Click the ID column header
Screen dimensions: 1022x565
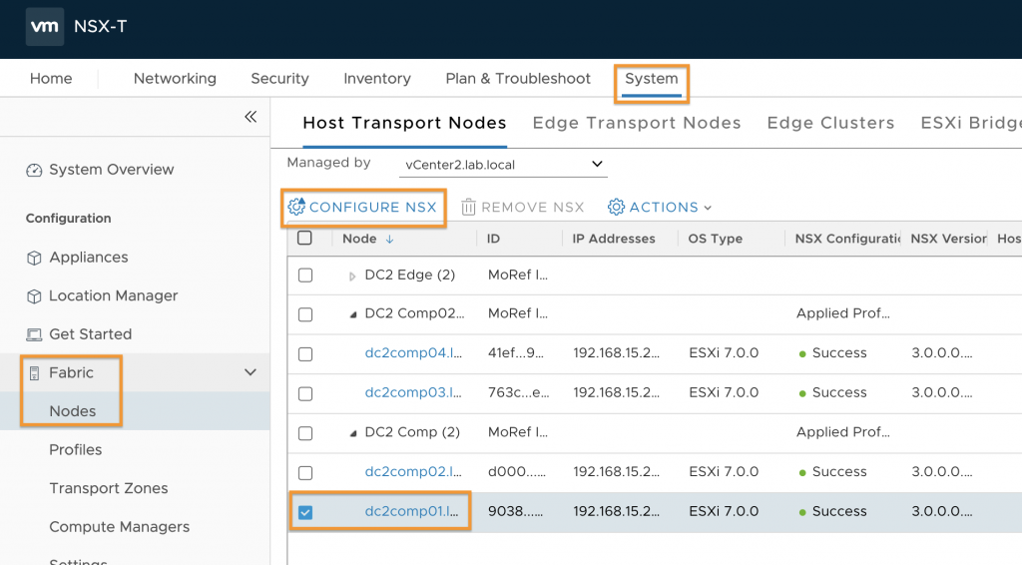tap(493, 239)
